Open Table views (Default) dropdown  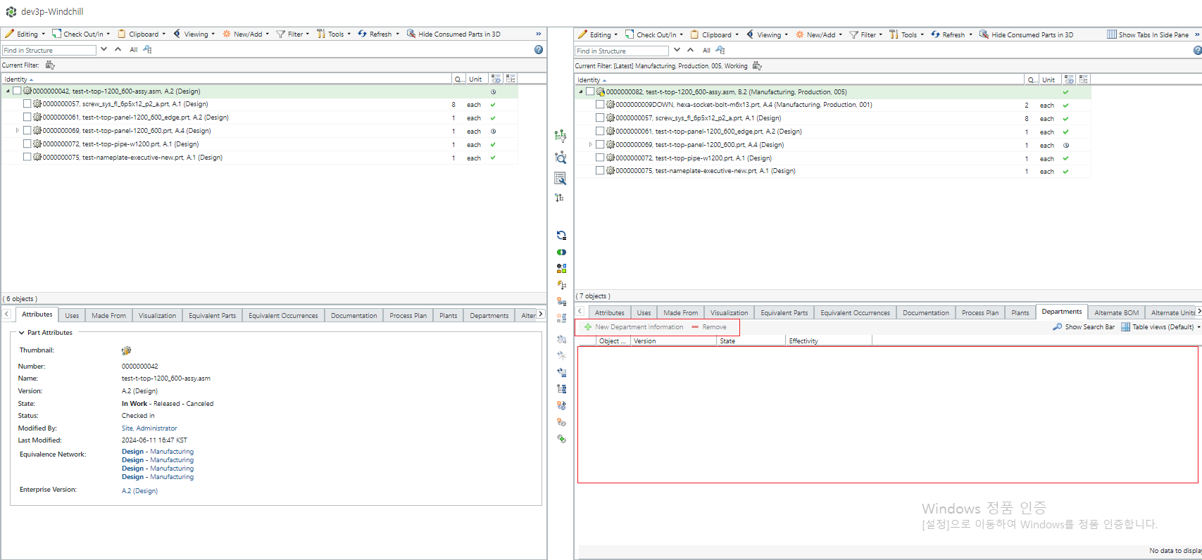click(x=1161, y=327)
